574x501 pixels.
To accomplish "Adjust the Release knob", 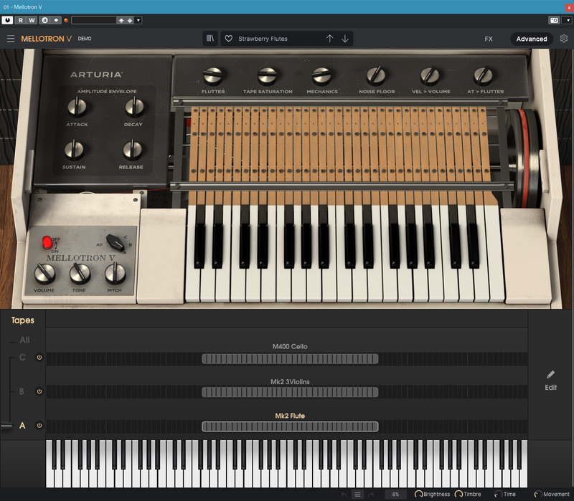I will [x=132, y=150].
